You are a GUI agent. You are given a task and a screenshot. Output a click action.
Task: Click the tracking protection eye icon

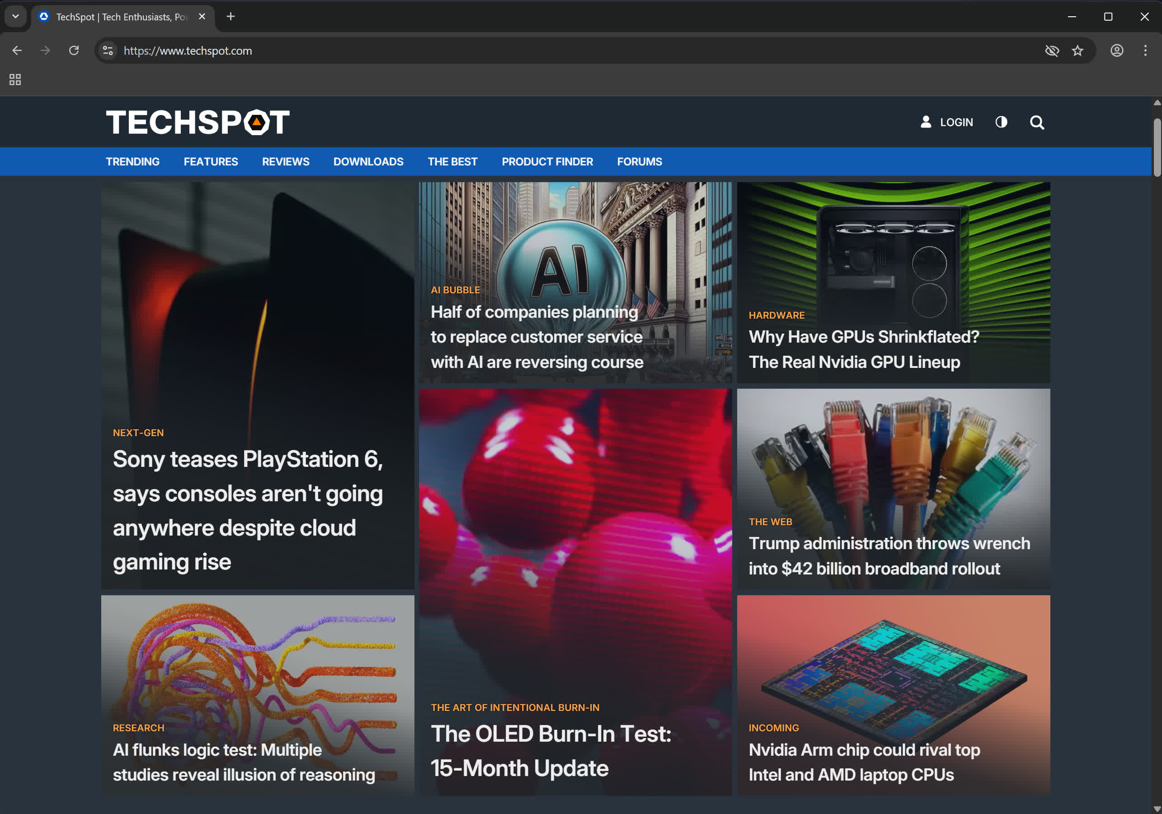(x=1052, y=51)
